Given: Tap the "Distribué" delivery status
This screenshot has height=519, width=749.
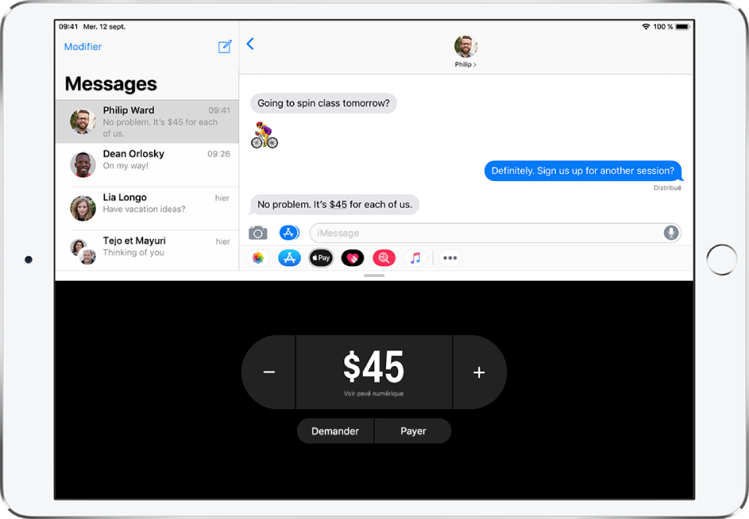Looking at the screenshot, I should tap(668, 188).
